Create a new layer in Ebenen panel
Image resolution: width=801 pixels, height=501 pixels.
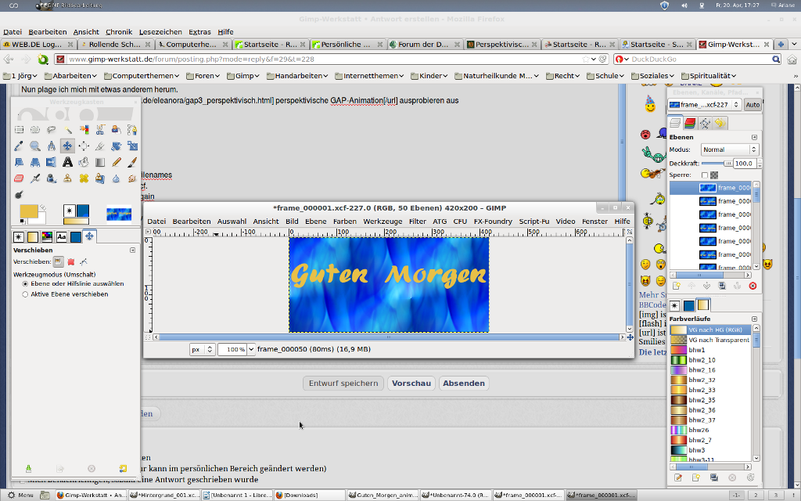(x=675, y=286)
